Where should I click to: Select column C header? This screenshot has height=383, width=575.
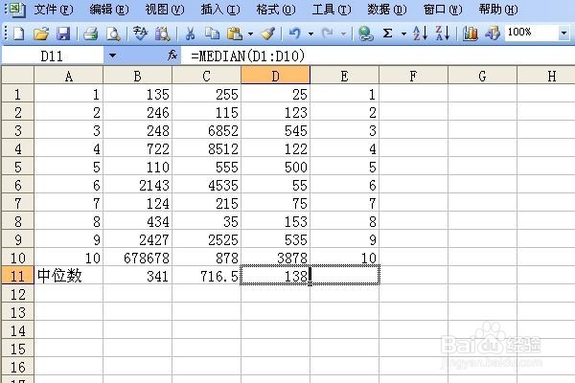click(x=206, y=76)
